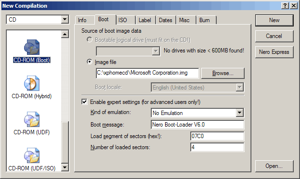Click compilation list scroll up arrow
The image size is (300, 179).
[x=65, y=34]
